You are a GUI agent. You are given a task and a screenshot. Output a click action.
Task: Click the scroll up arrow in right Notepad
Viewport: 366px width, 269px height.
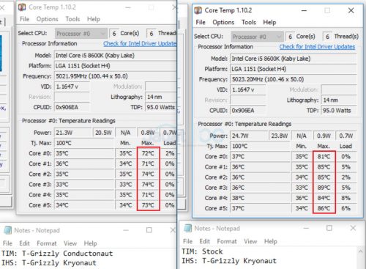pyautogui.click(x=360, y=251)
